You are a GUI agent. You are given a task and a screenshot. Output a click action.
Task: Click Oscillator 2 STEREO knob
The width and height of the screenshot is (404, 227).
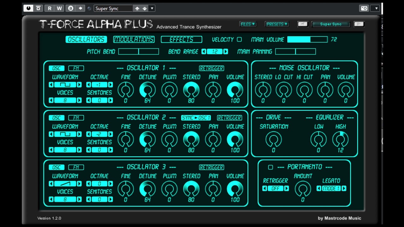[x=191, y=139]
